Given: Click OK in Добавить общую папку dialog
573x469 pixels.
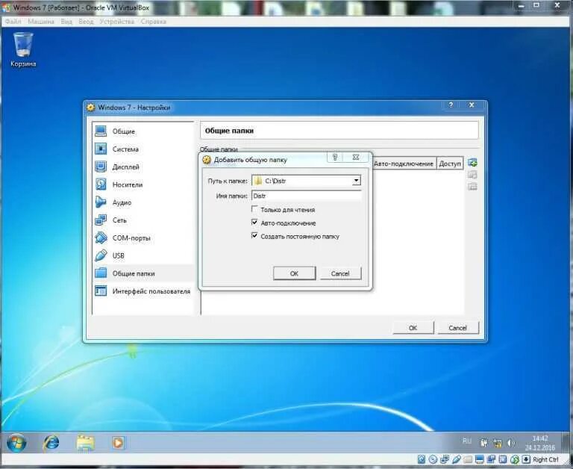Looking at the screenshot, I should (294, 273).
